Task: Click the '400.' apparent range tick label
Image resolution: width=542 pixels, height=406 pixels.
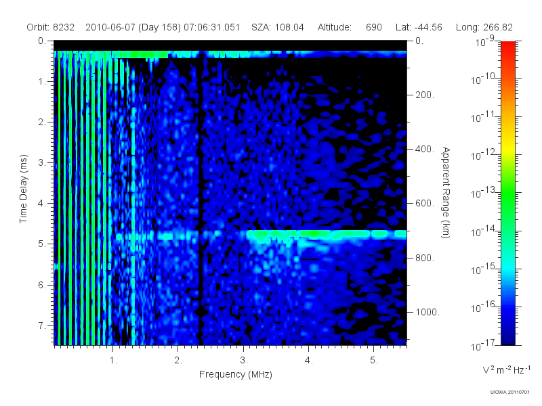Action: point(425,149)
